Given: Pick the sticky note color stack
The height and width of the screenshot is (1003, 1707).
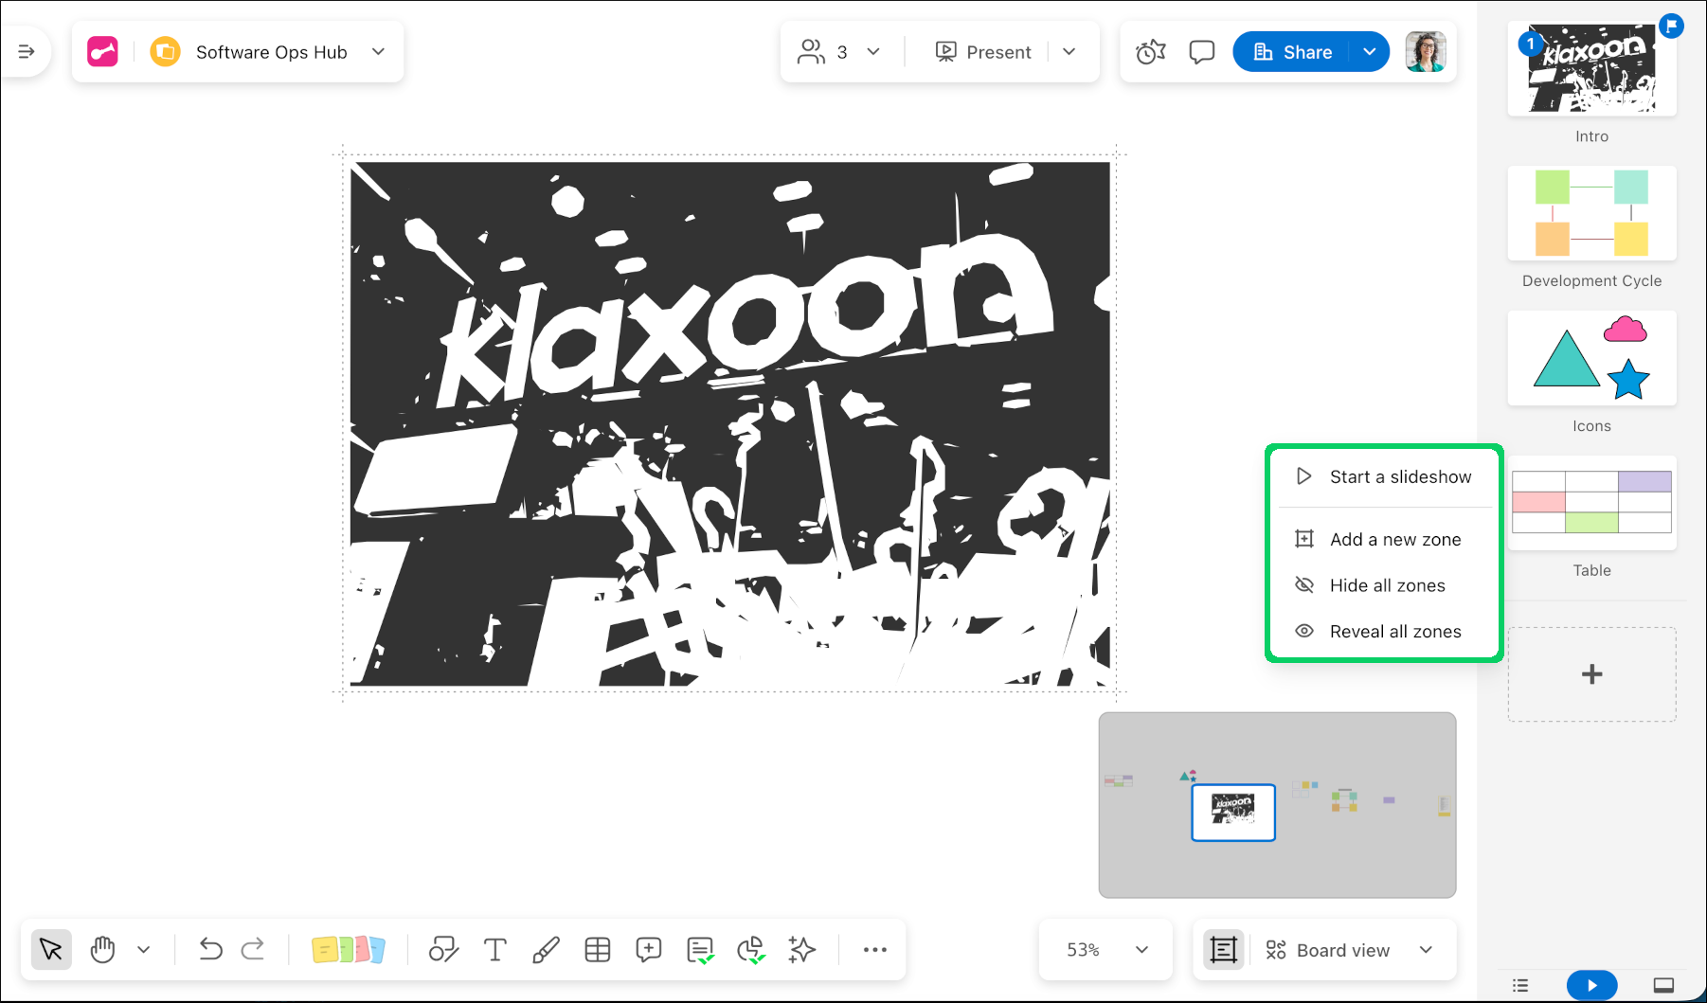Looking at the screenshot, I should 348,949.
